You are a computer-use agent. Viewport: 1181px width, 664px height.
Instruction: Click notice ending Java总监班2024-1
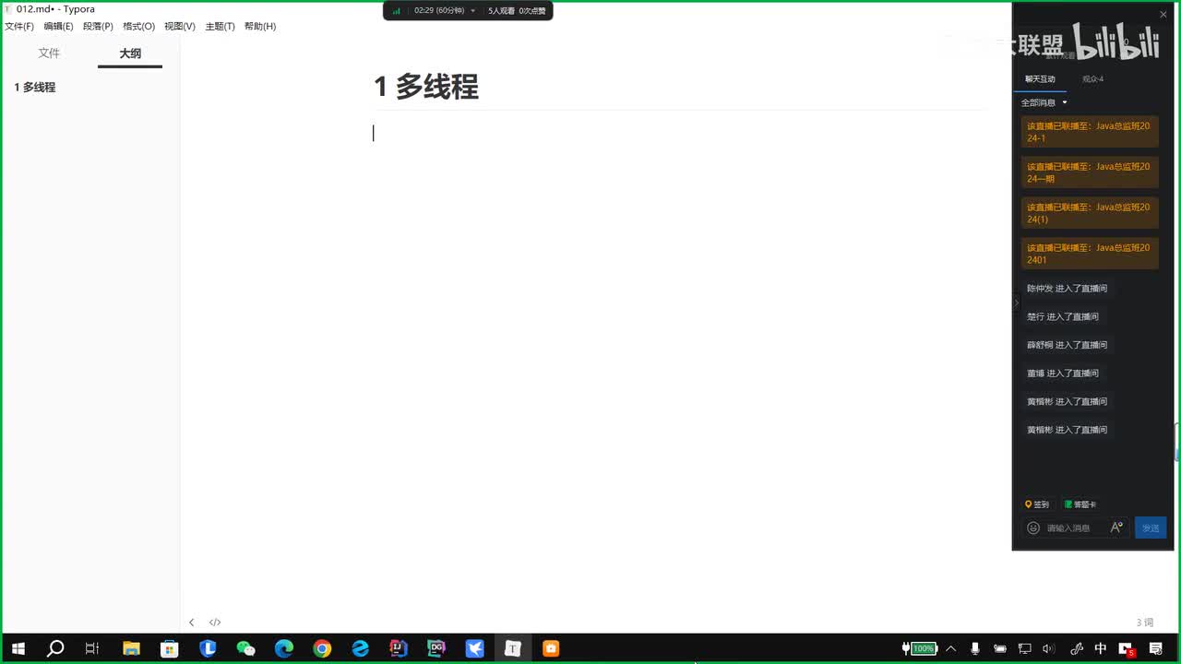click(x=1090, y=132)
